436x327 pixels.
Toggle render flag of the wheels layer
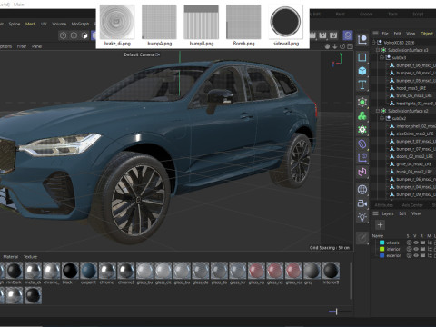(422, 243)
